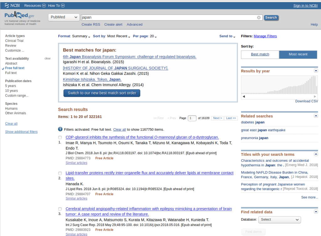Click the Results by year bar chart

[279, 85]
